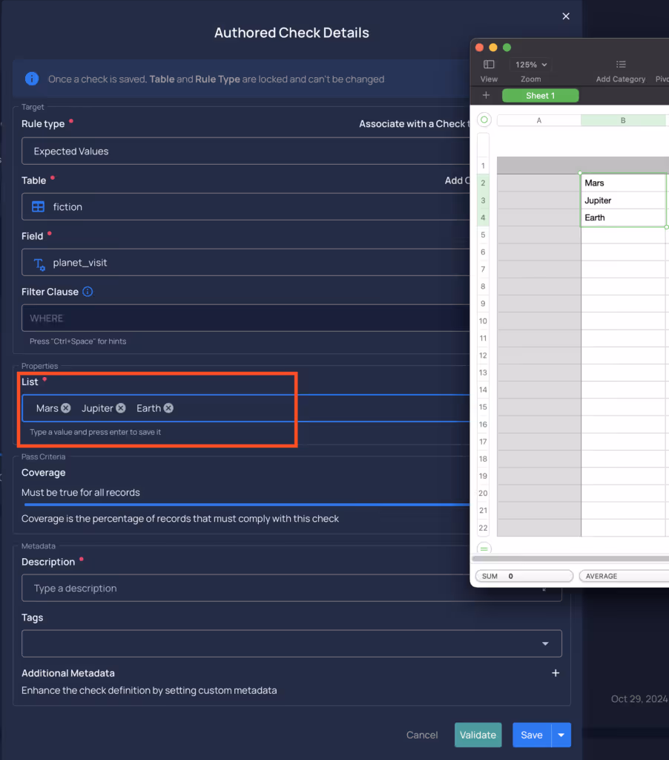Screen dimensions: 669x760
Task: Remove the Jupiter chip from List
Action: coord(121,408)
